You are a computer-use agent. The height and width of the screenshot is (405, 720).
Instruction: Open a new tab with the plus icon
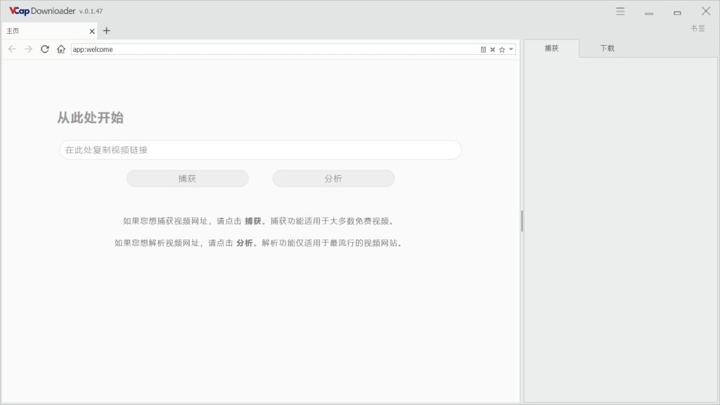(105, 31)
